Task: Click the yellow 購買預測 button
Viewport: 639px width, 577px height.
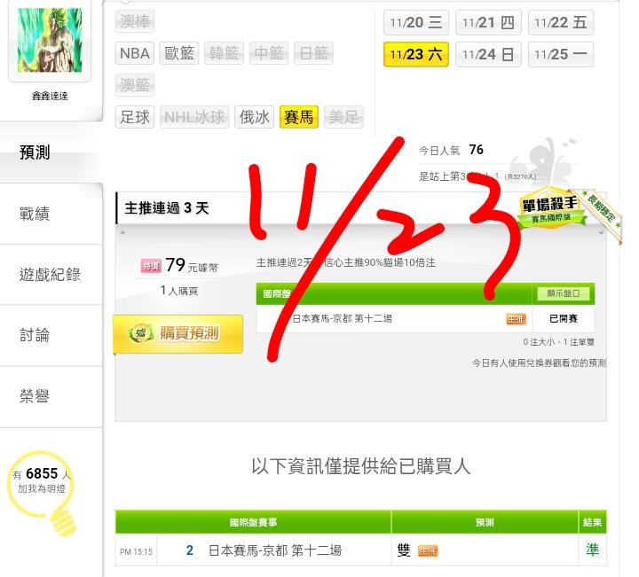Action: coord(178,333)
